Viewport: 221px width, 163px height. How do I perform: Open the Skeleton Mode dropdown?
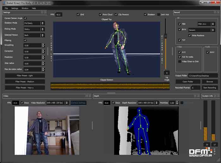pyautogui.click(x=34, y=23)
